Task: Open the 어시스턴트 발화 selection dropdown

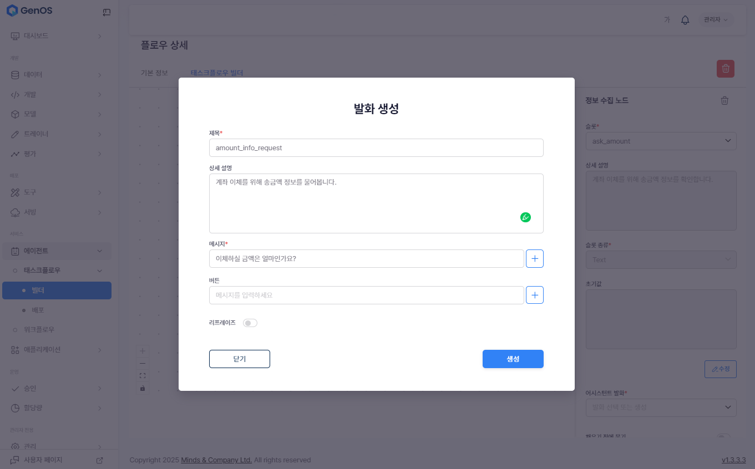Action: [661, 407]
